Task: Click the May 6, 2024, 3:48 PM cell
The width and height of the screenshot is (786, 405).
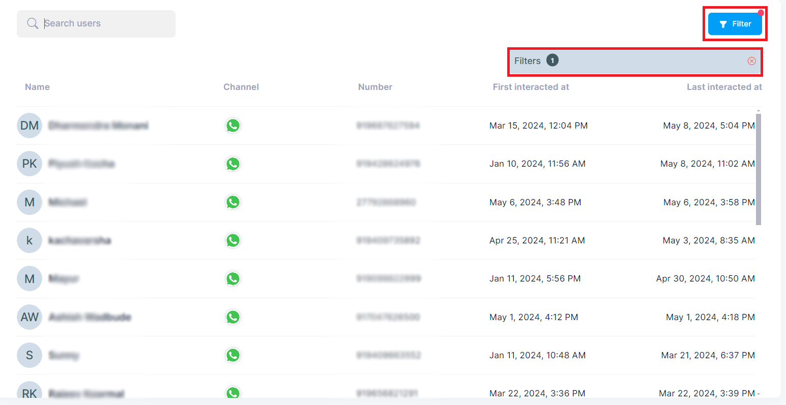Action: 535,202
